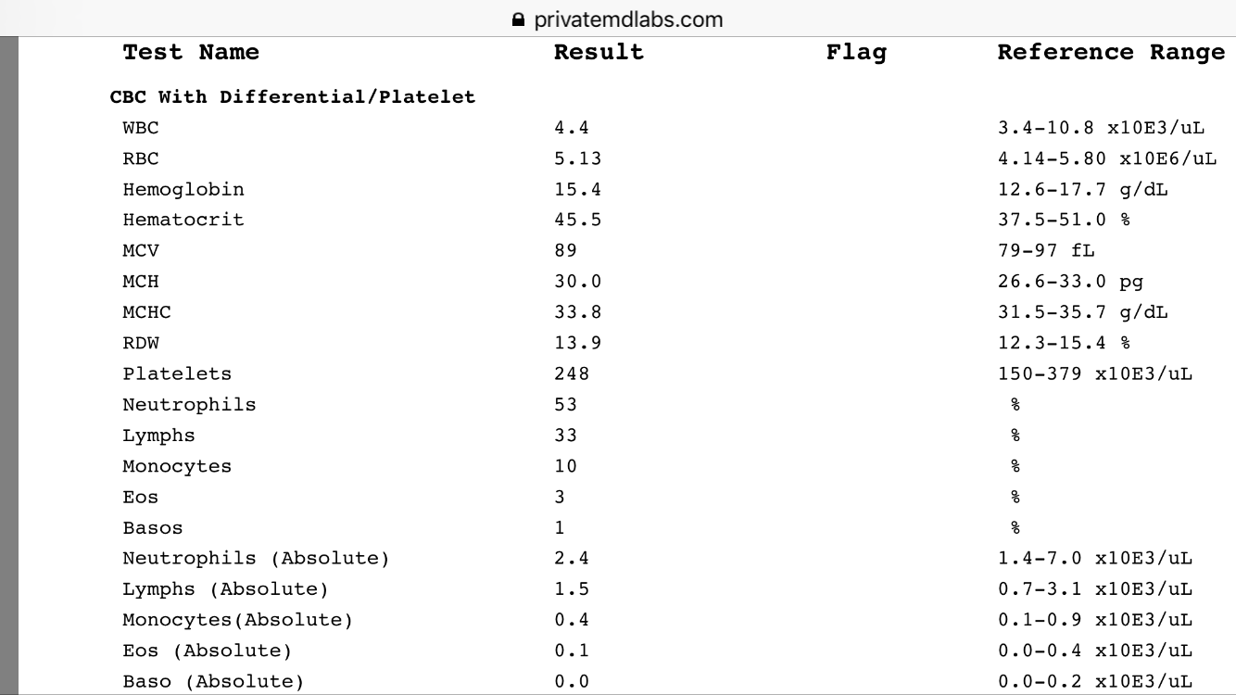1236x695 pixels.
Task: Click the Lymphs (Absolute) result 1.5
Action: [572, 589]
